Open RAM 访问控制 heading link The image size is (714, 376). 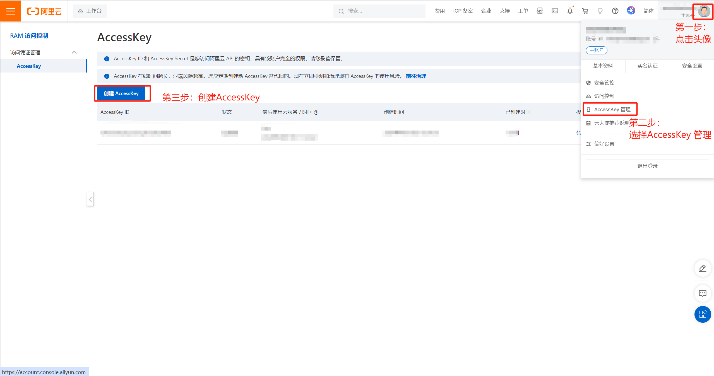[29, 36]
